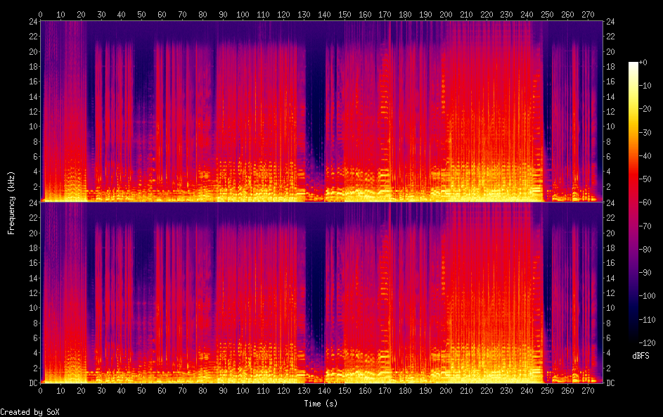The height and width of the screenshot is (417, 663).
Task: Click the Created by SoX text
Action: point(30,412)
